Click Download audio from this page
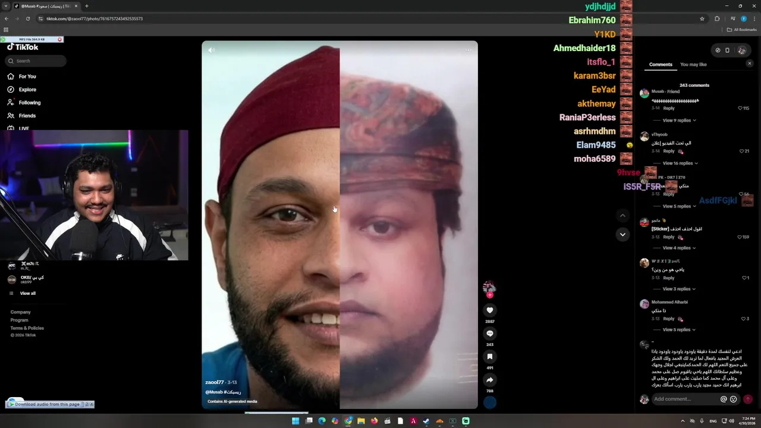Screen dimensions: 761x428 (47, 404)
